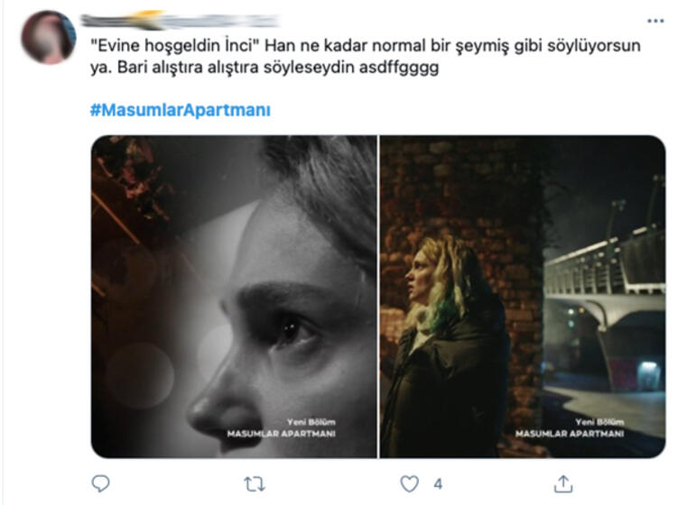The width and height of the screenshot is (677, 505).
Task: Click the like count number 4
Action: pyautogui.click(x=438, y=484)
